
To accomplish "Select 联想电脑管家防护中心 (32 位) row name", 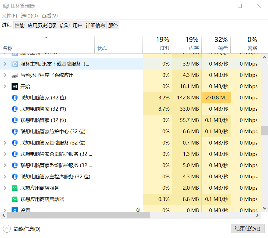I will tap(53, 132).
